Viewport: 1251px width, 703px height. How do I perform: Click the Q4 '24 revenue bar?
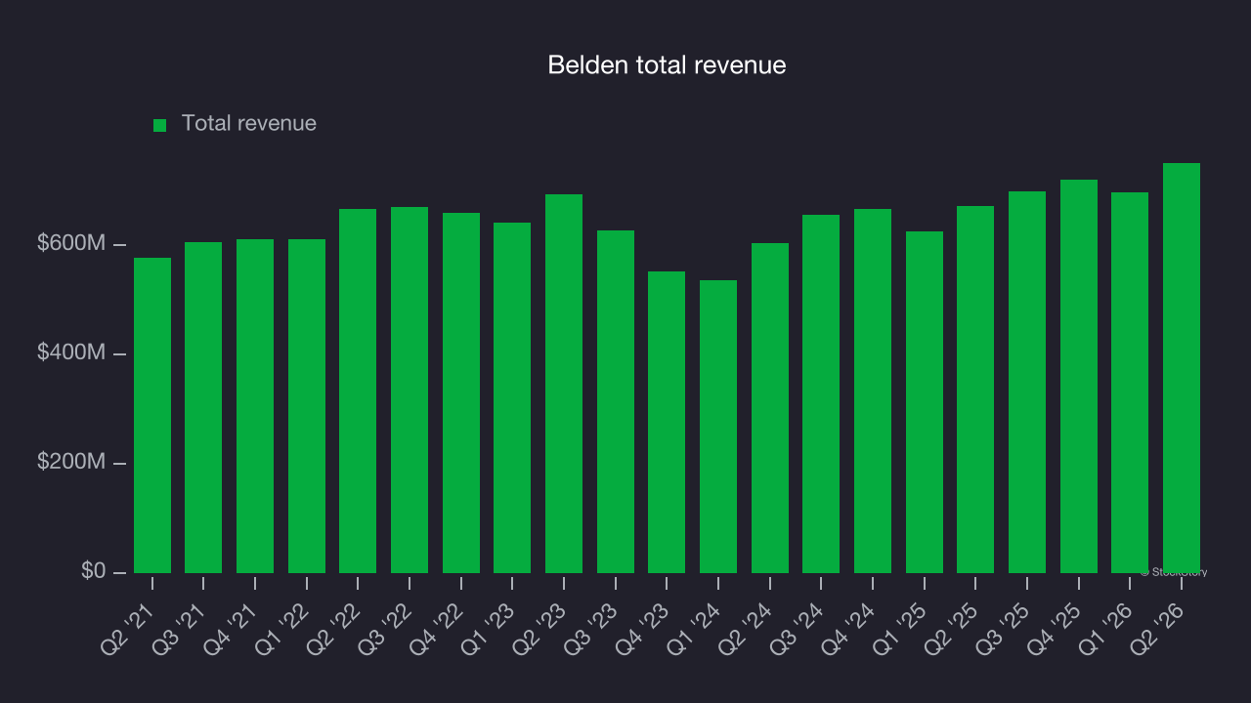(873, 391)
